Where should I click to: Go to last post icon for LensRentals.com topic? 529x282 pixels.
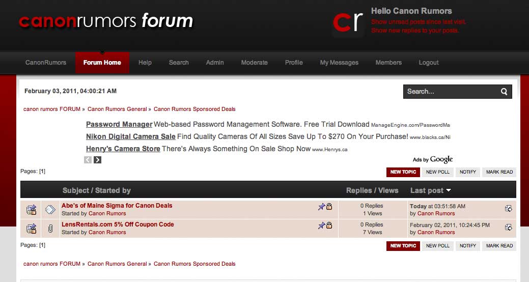click(x=509, y=228)
